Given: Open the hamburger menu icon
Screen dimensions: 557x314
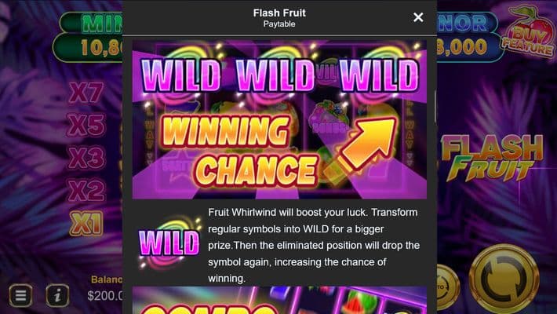Looking at the screenshot, I should (20, 295).
